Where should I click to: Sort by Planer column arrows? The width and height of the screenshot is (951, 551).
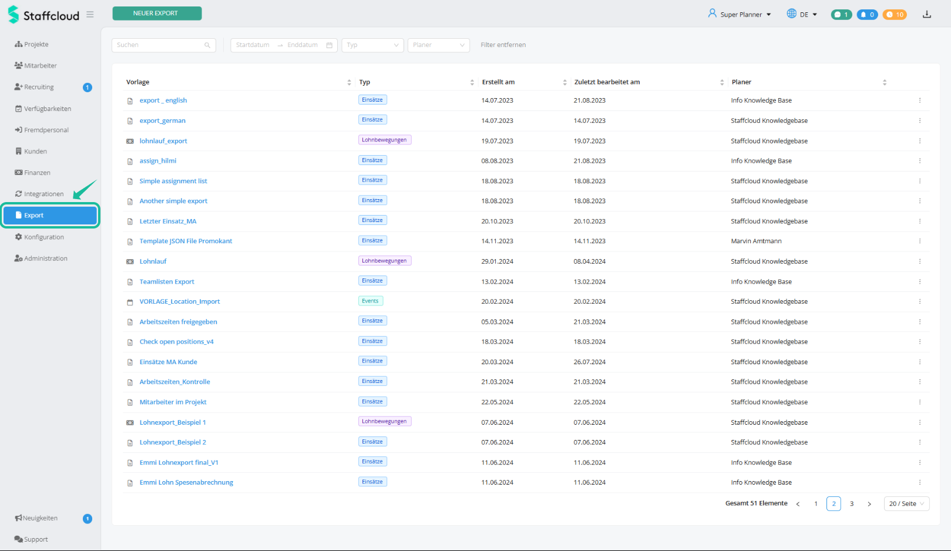pyautogui.click(x=885, y=82)
